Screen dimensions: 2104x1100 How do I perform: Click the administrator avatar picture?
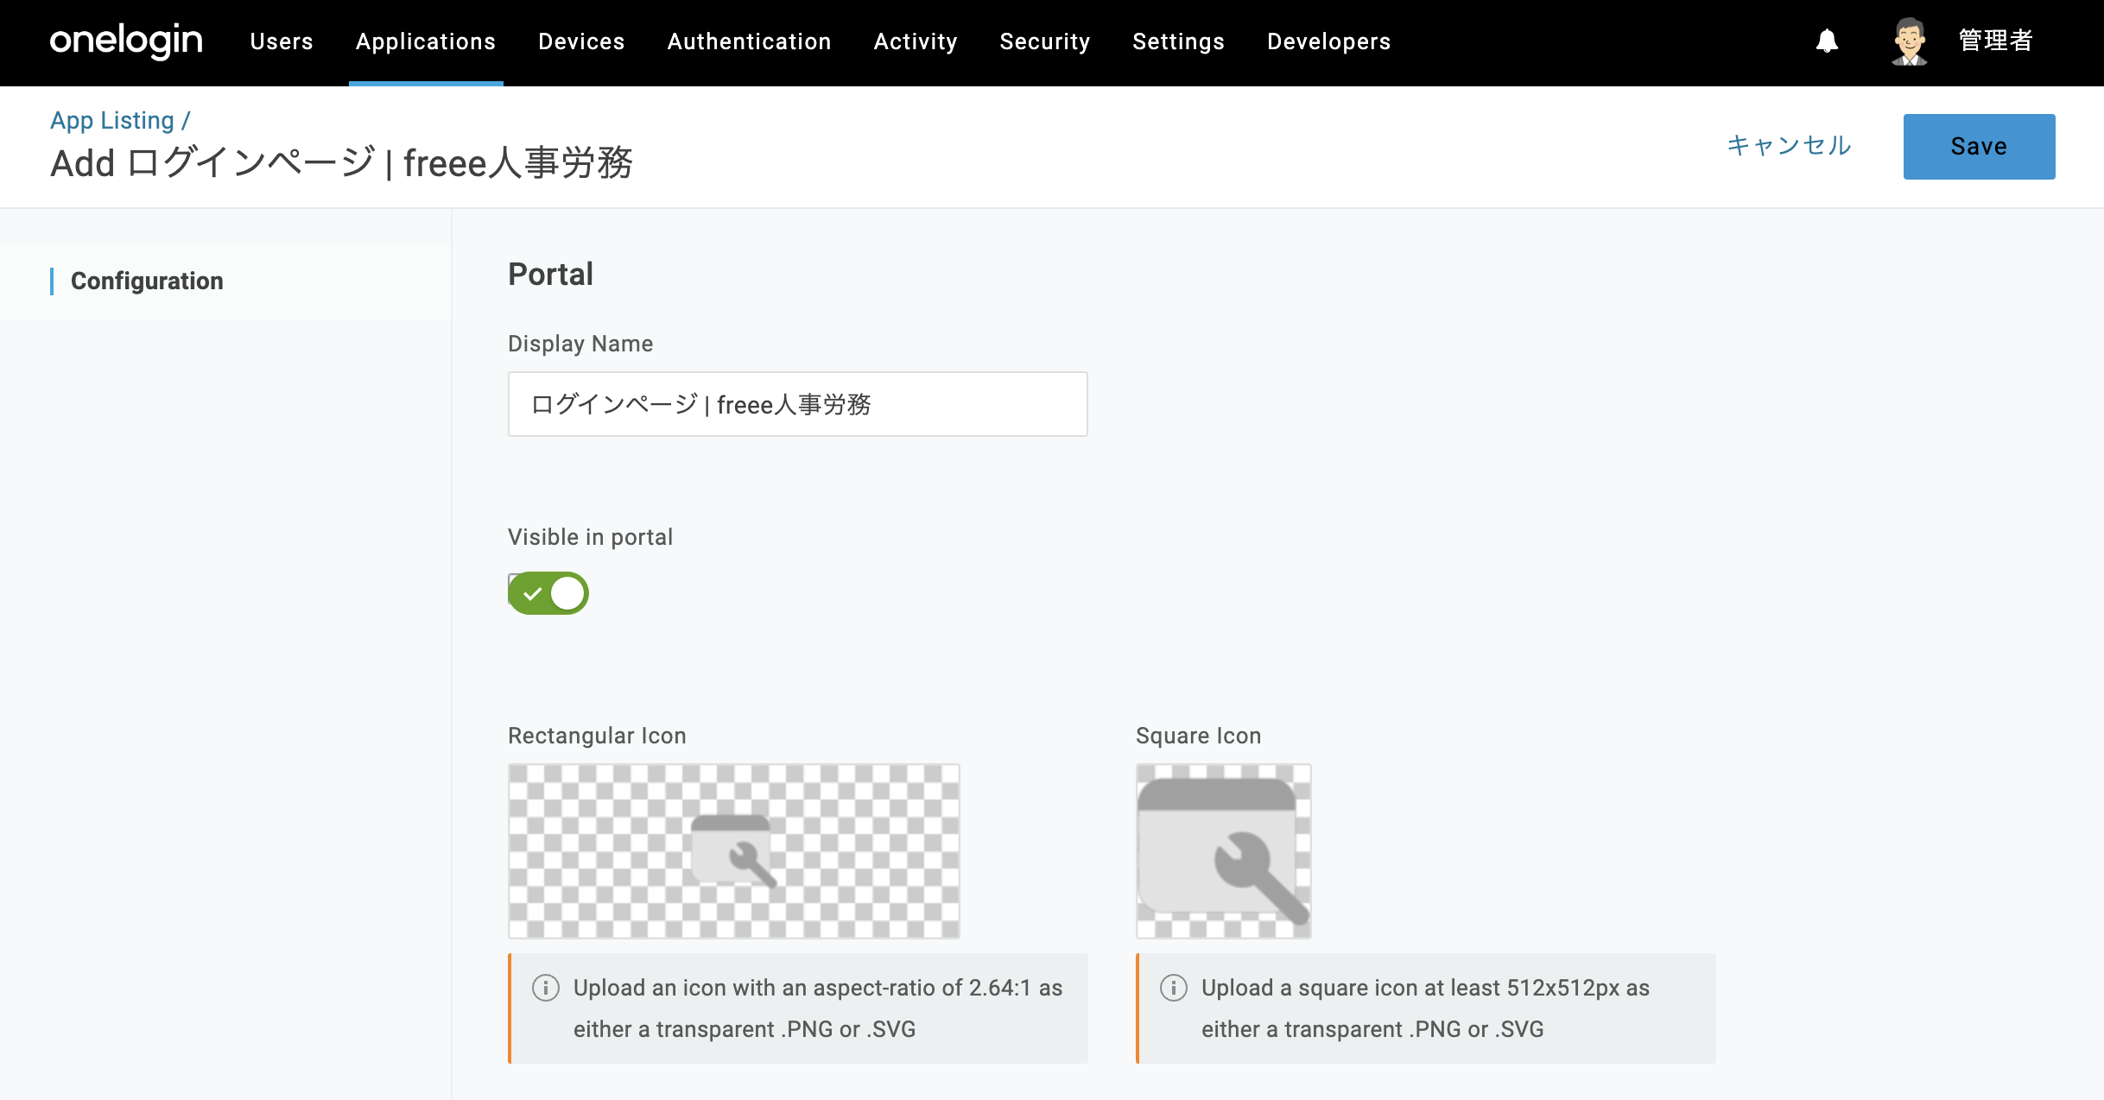(x=1910, y=41)
